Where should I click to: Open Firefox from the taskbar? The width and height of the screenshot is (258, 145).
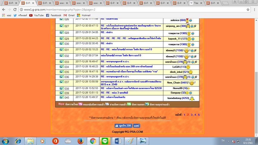pyautogui.click(x=80, y=141)
